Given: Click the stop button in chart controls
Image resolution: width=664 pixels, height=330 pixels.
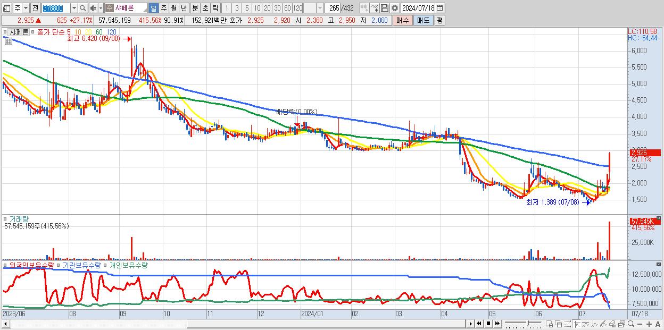Looking at the screenshot, I should (x=488, y=324).
